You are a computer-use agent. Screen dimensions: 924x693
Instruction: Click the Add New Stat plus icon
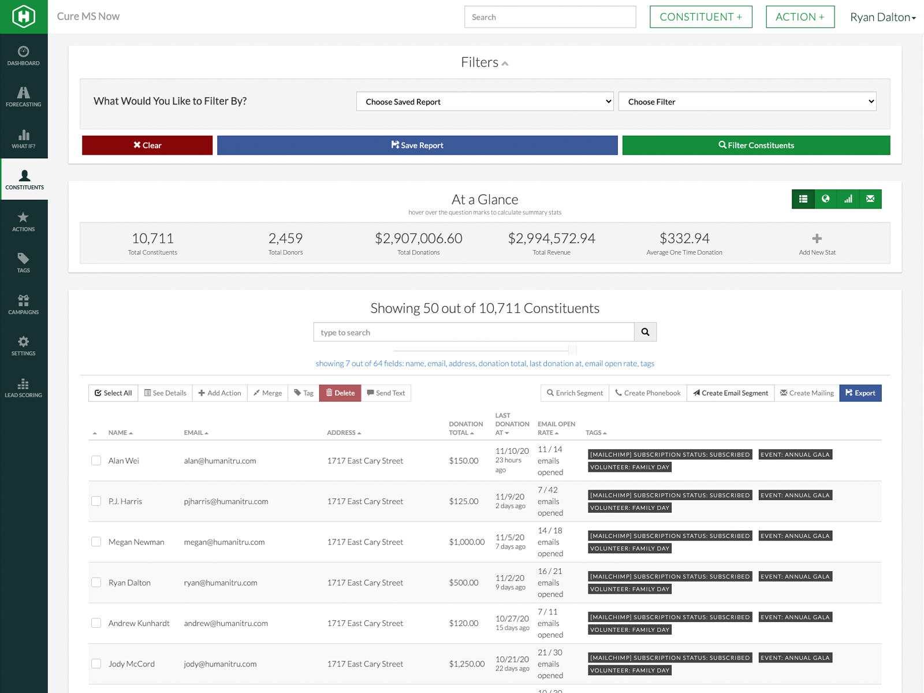pos(817,239)
